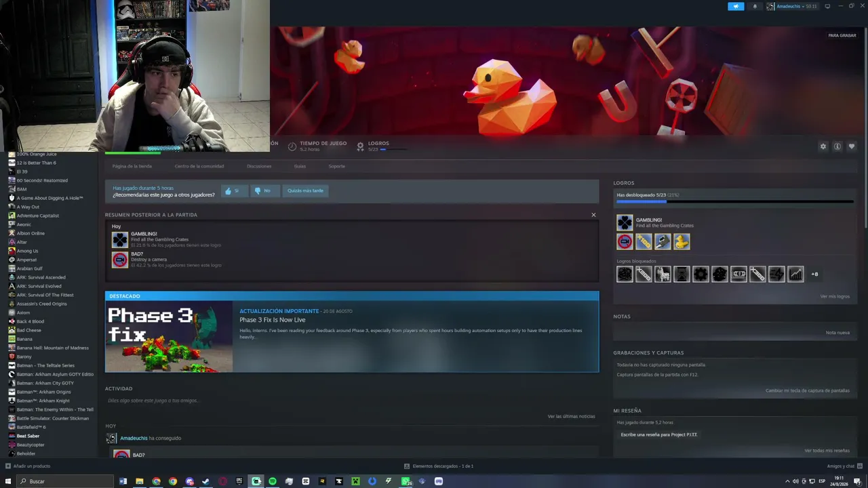868x488 pixels.
Task: Open File Explorer from the taskbar
Action: point(140,481)
